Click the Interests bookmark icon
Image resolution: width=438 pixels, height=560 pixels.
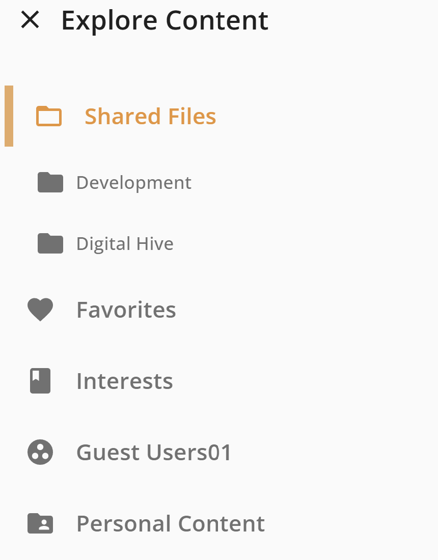pos(40,381)
